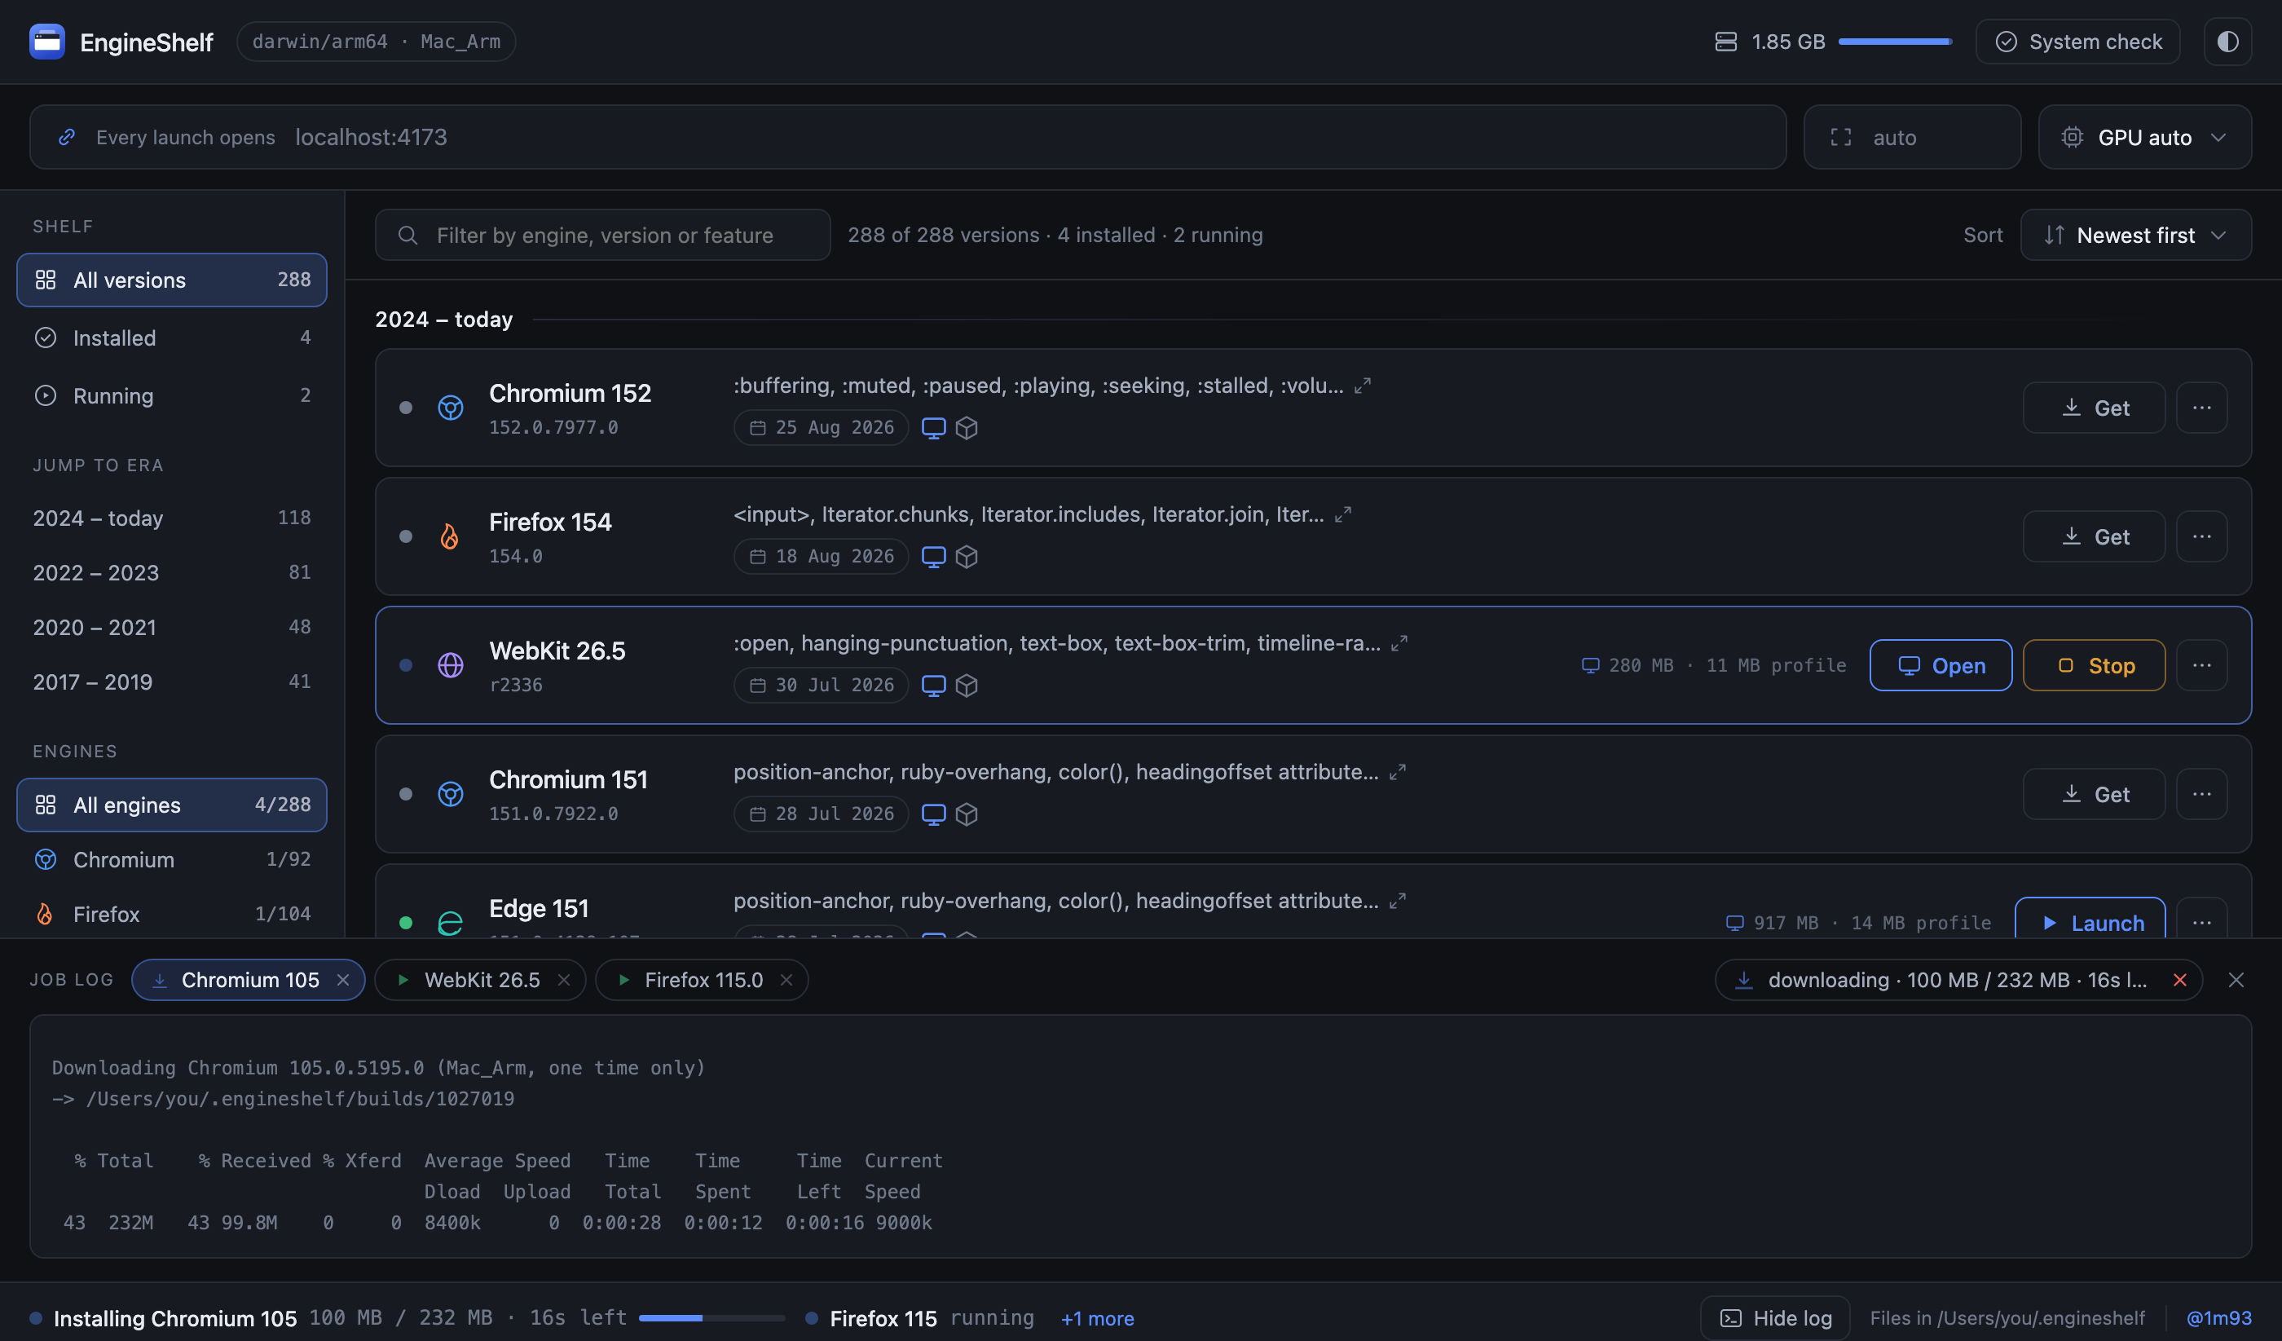The height and width of the screenshot is (1341, 2282).
Task: Click the Firefox 154 desktop platform icon
Action: pos(932,556)
